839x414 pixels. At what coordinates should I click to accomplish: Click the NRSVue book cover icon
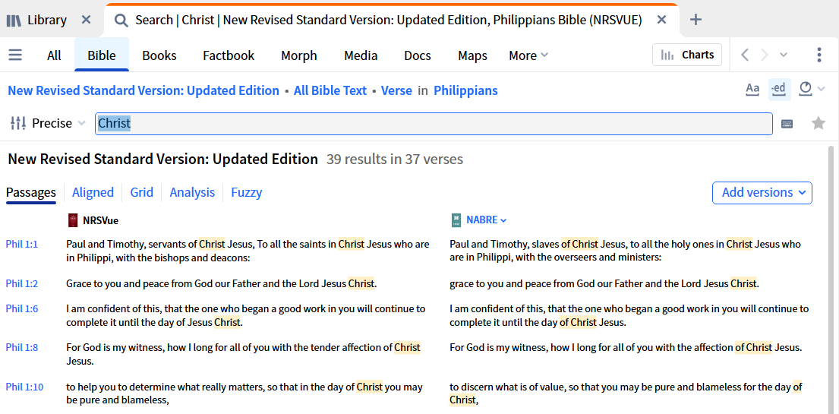tap(74, 220)
